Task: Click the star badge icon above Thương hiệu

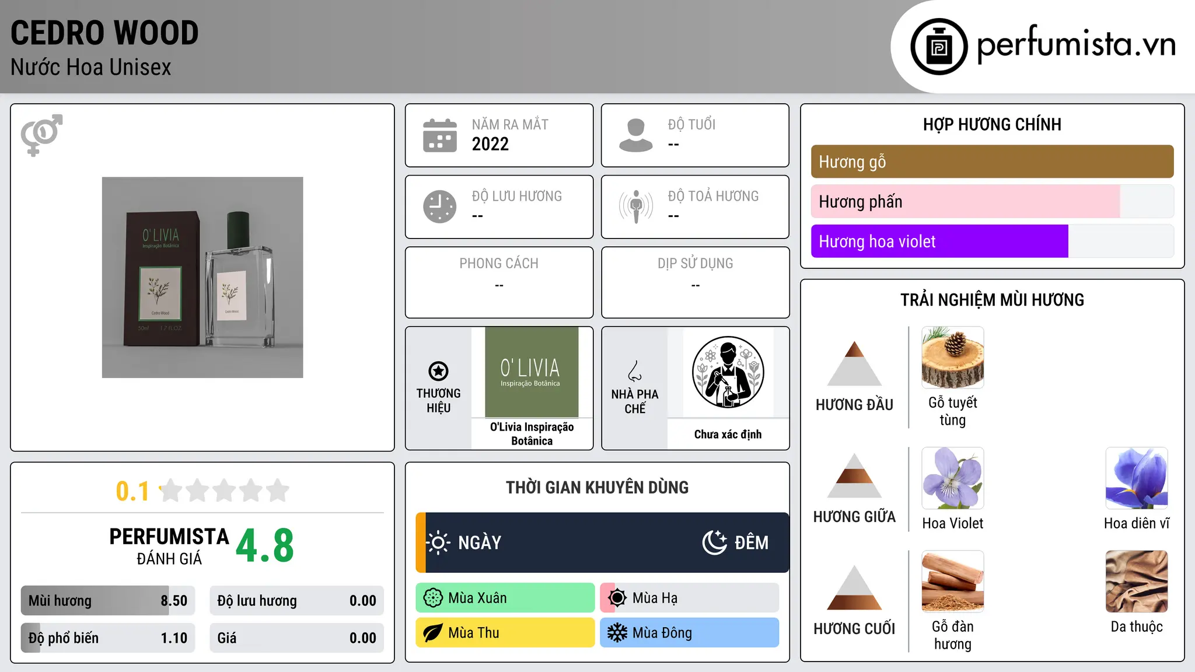Action: pos(438,371)
